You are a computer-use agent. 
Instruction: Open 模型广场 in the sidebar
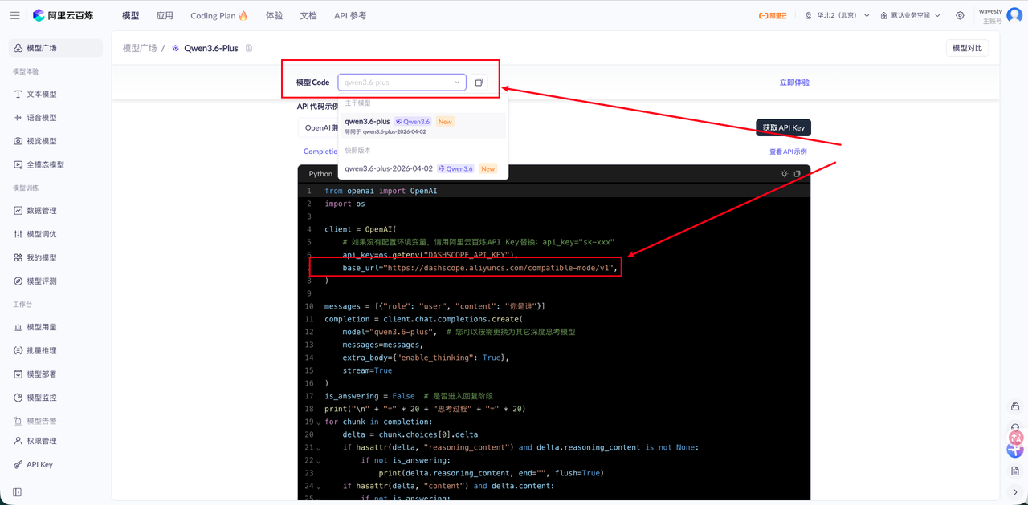[x=55, y=48]
